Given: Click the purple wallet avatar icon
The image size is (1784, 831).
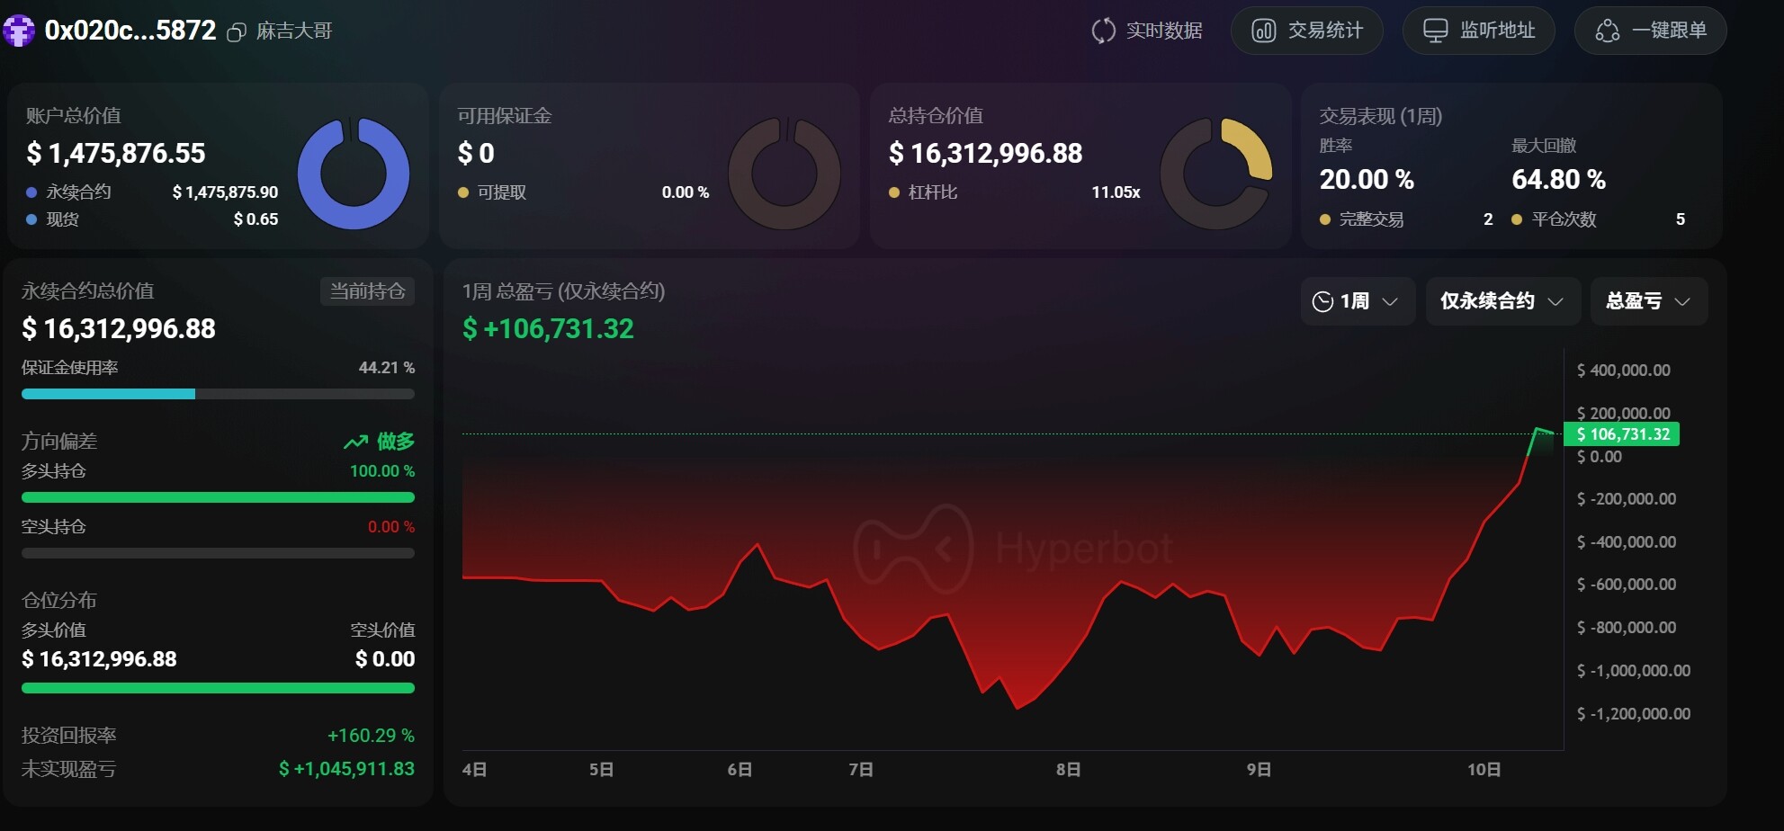Looking at the screenshot, I should coord(18,31).
